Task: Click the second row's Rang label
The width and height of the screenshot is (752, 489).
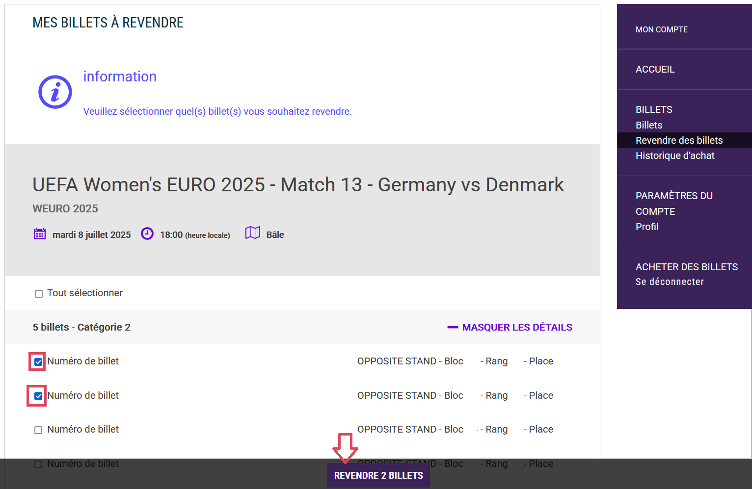Action: [x=497, y=395]
